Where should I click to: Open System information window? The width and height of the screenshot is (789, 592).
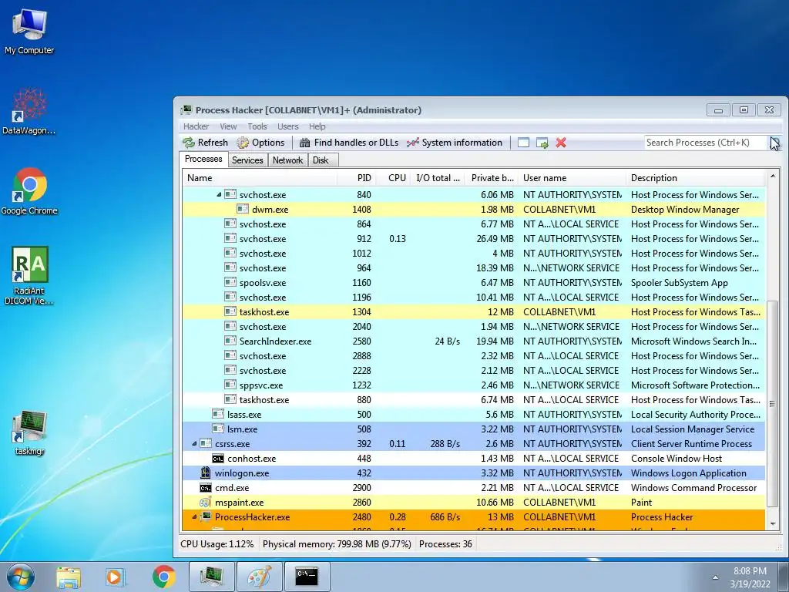click(455, 143)
